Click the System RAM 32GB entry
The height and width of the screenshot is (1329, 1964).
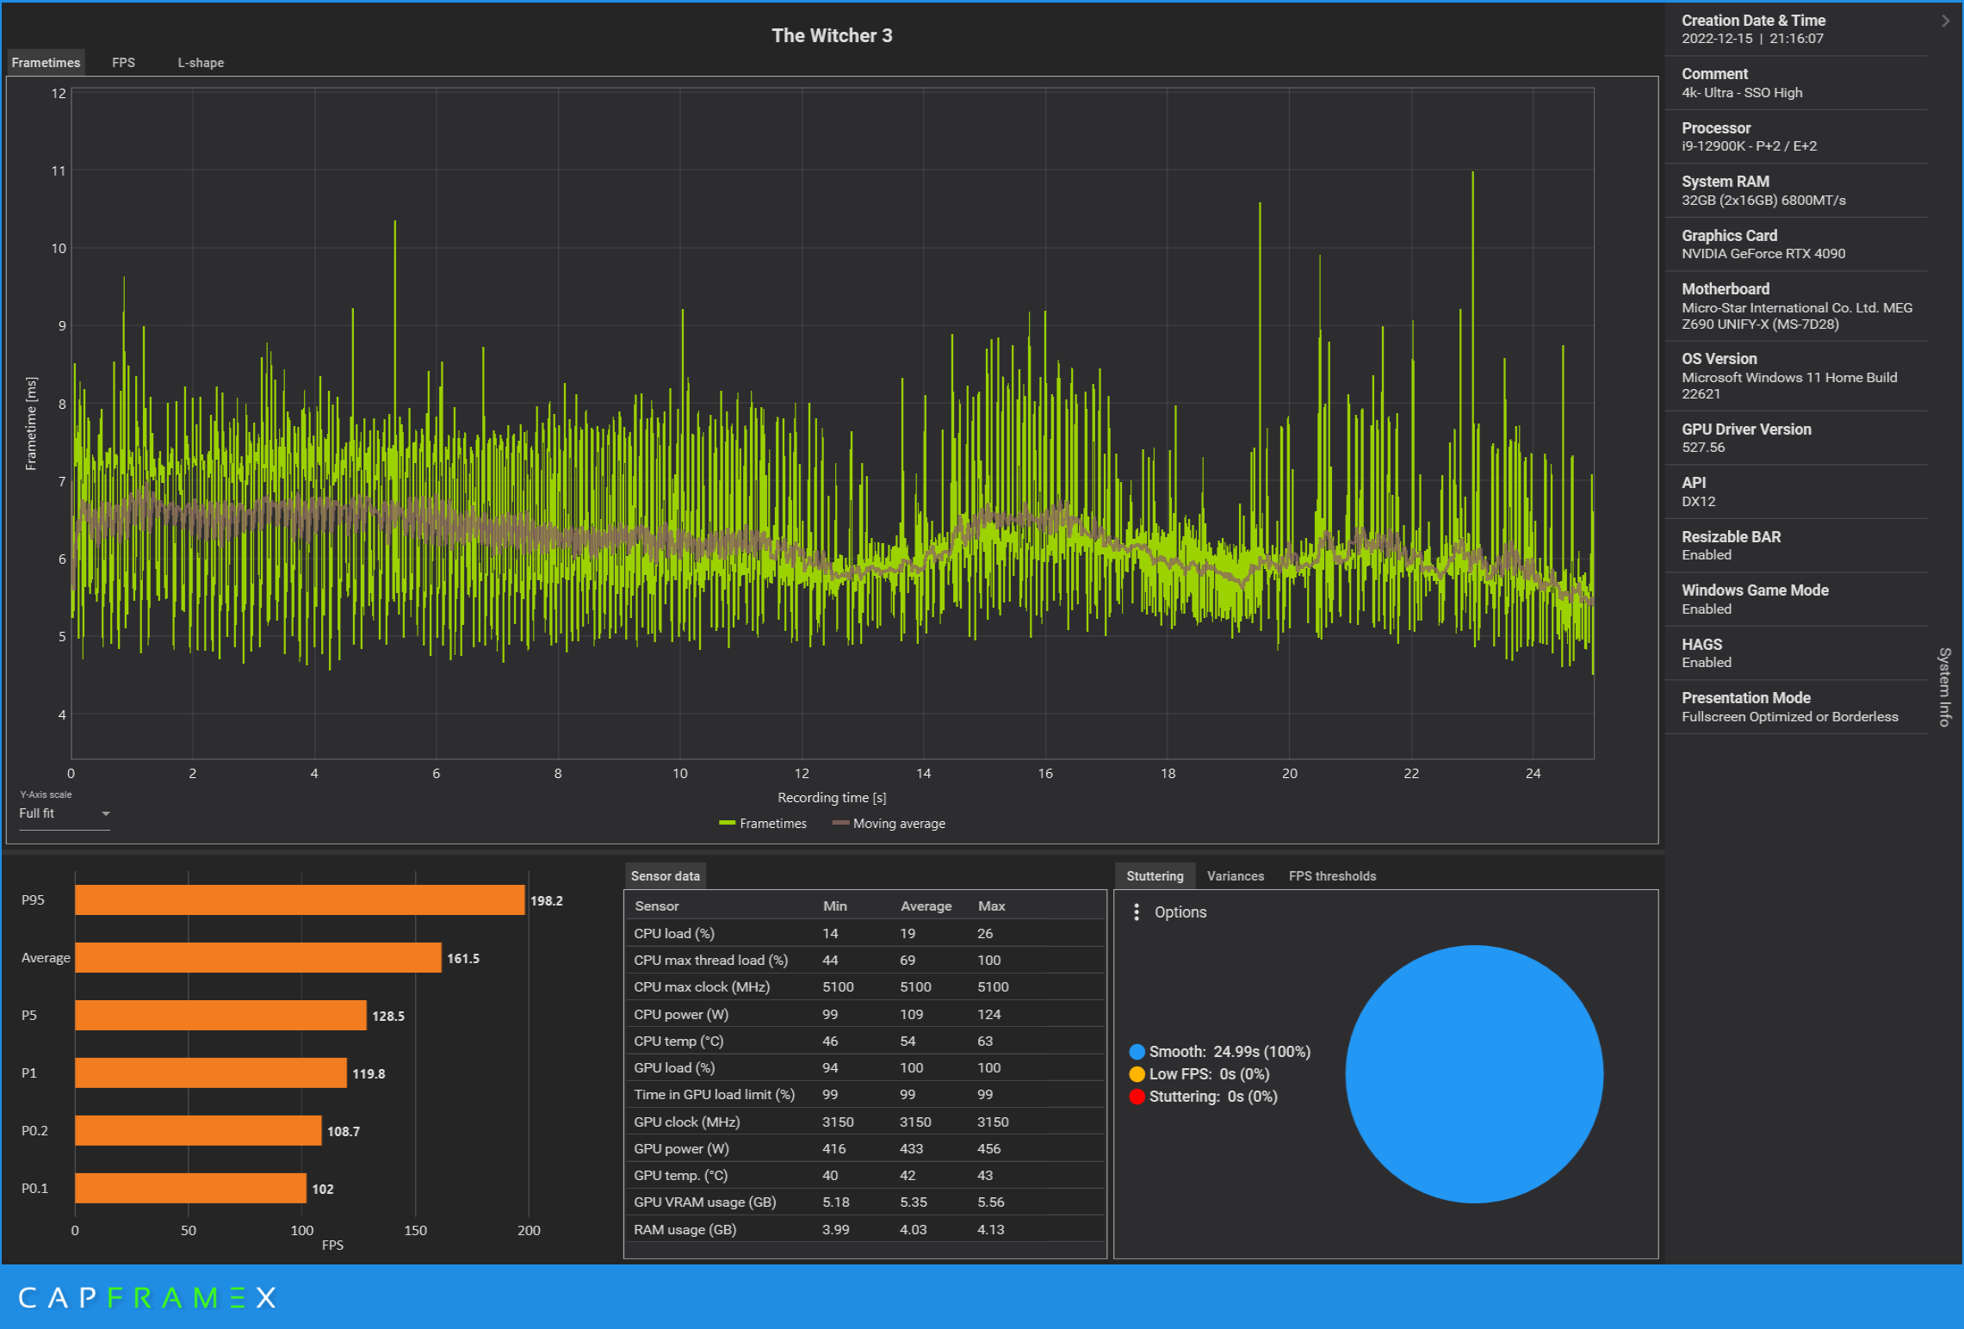1796,191
